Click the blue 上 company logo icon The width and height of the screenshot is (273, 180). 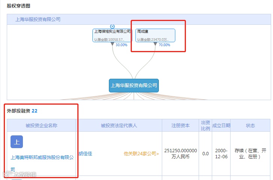pos(17,142)
